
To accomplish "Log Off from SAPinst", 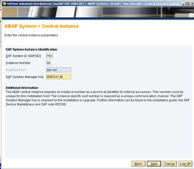I will pyautogui.click(x=185, y=164).
